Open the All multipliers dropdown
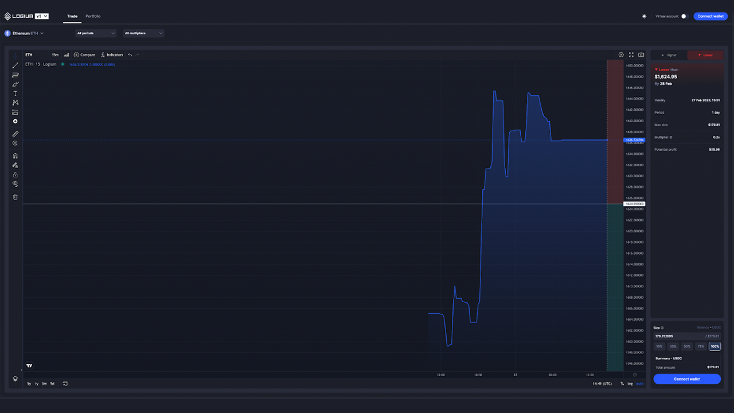 click(x=143, y=33)
